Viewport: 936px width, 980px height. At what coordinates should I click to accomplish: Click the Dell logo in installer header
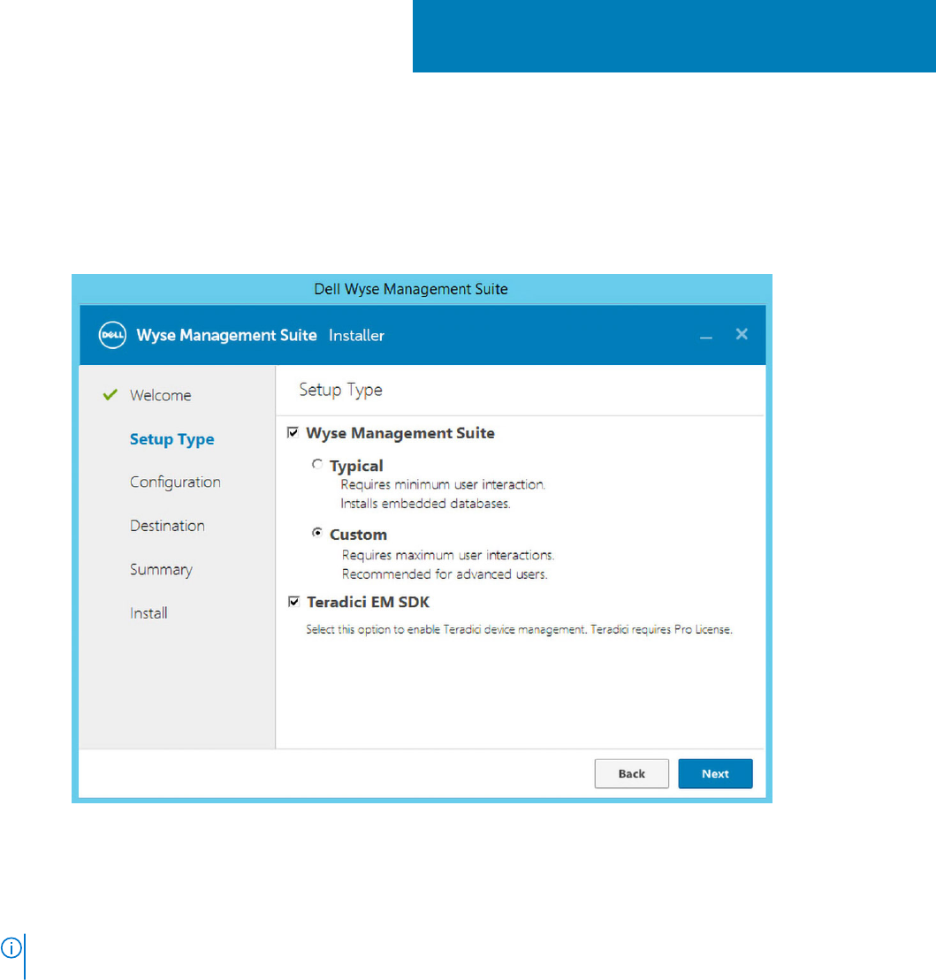coord(112,336)
